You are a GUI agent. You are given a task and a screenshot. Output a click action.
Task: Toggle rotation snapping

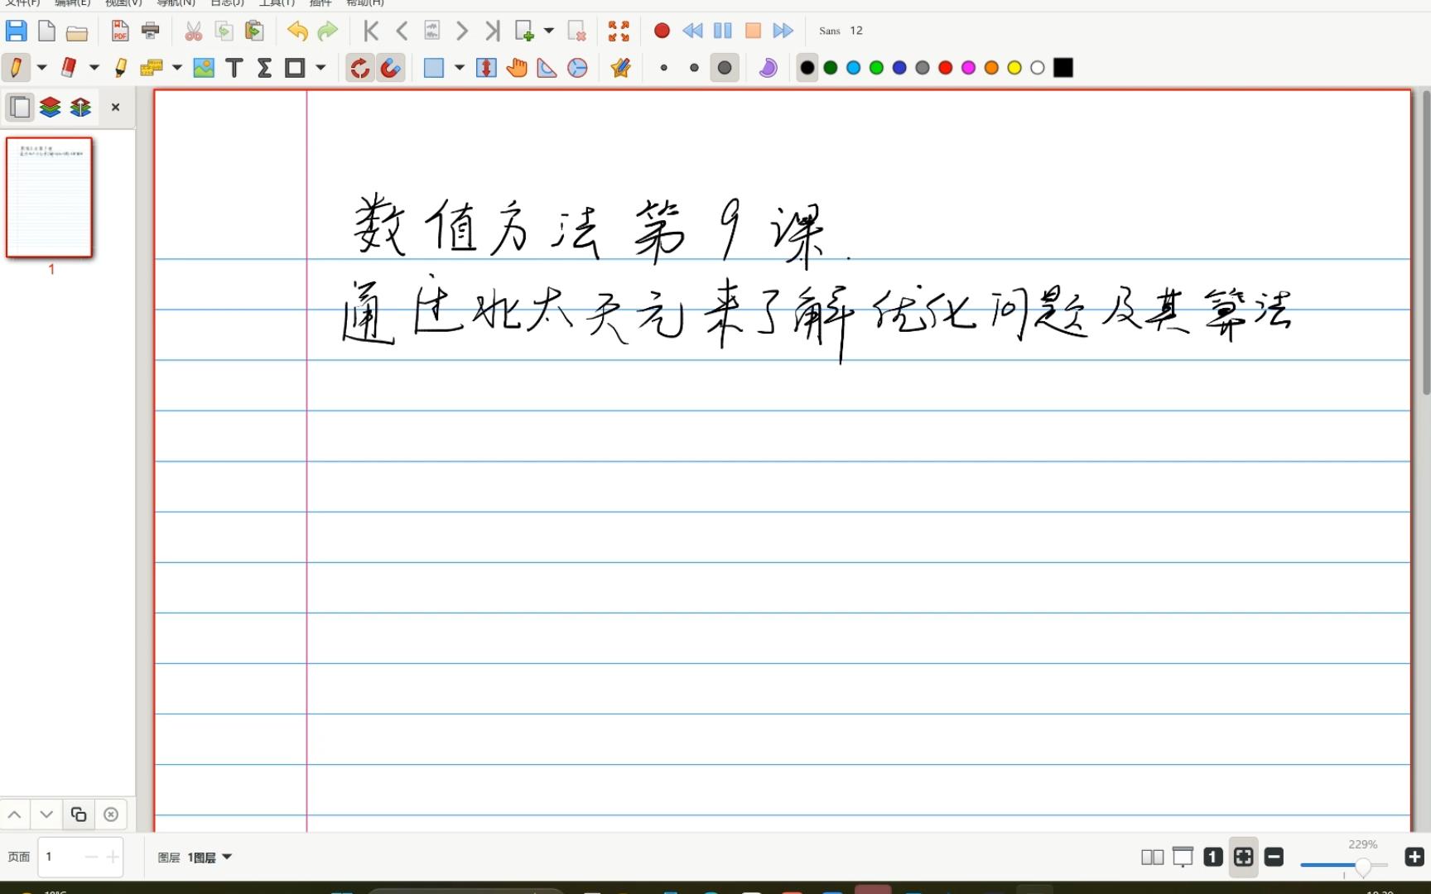coord(359,68)
